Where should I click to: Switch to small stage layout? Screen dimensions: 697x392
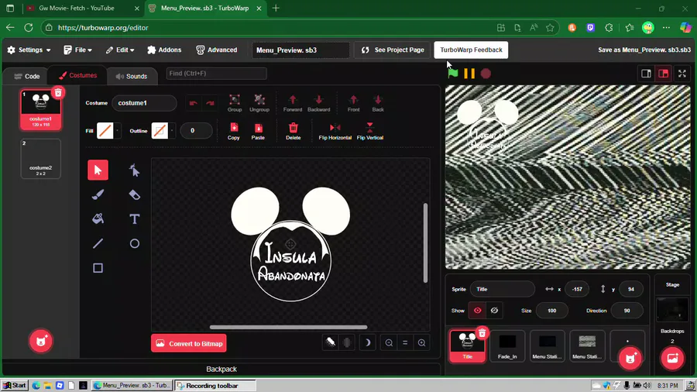646,74
